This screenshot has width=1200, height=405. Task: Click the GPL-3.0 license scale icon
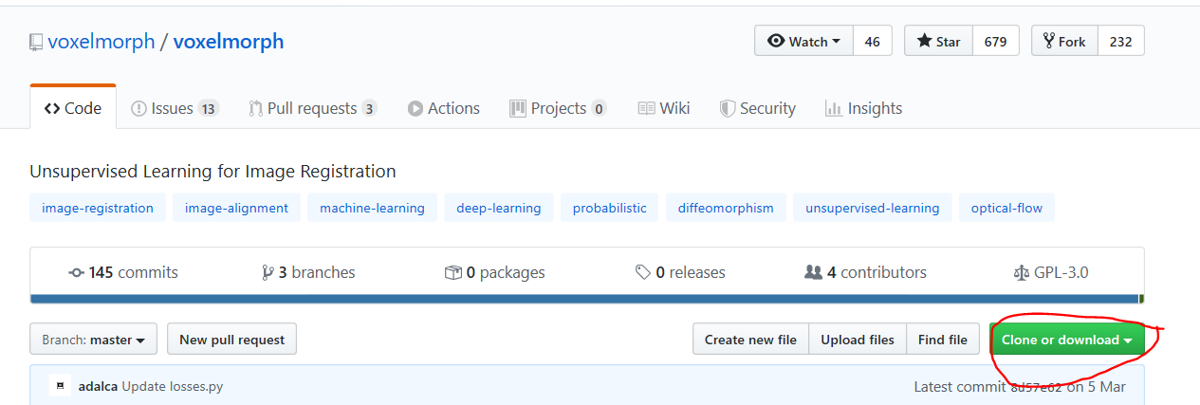coord(1021,273)
